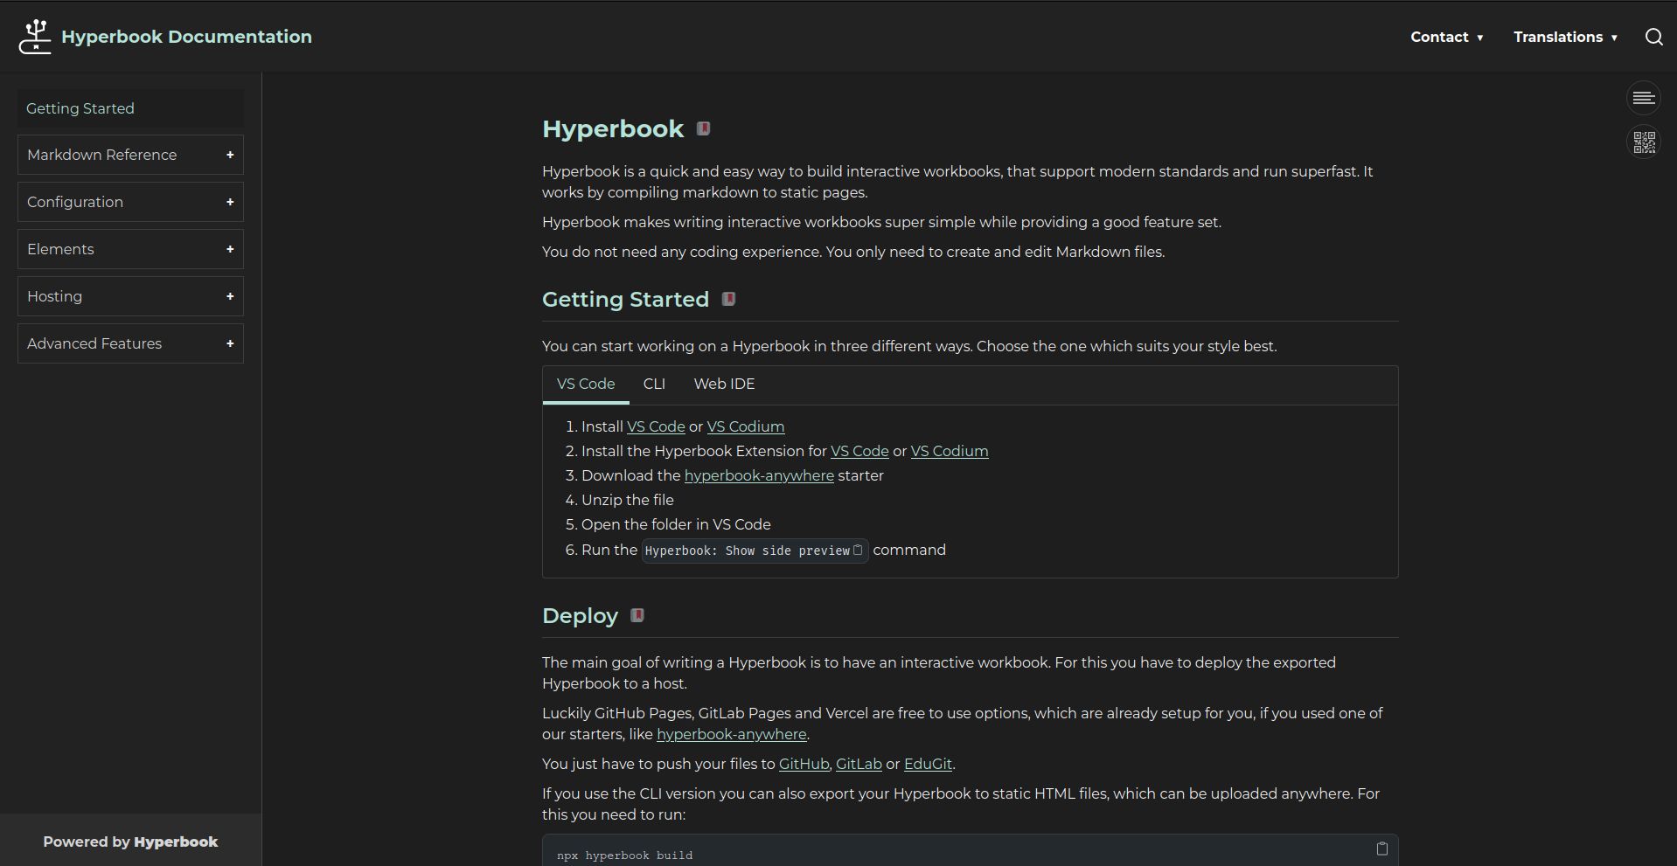The height and width of the screenshot is (866, 1677).
Task: Open the search magnifier icon
Action: (1654, 37)
